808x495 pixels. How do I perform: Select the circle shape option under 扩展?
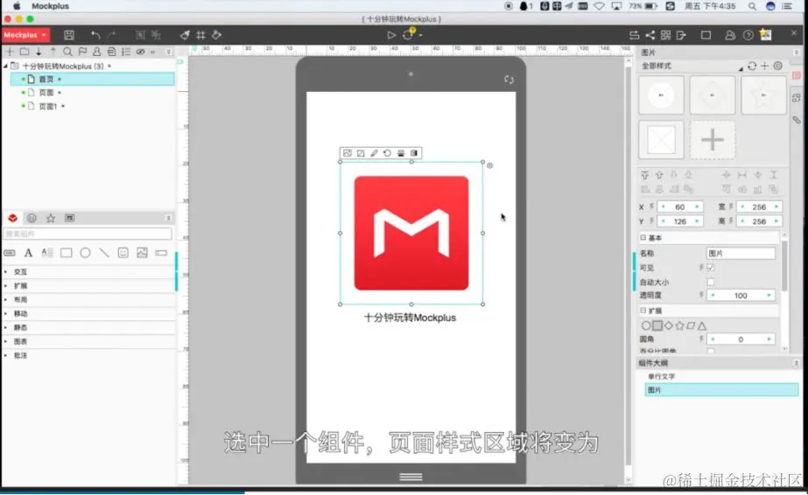tap(646, 325)
